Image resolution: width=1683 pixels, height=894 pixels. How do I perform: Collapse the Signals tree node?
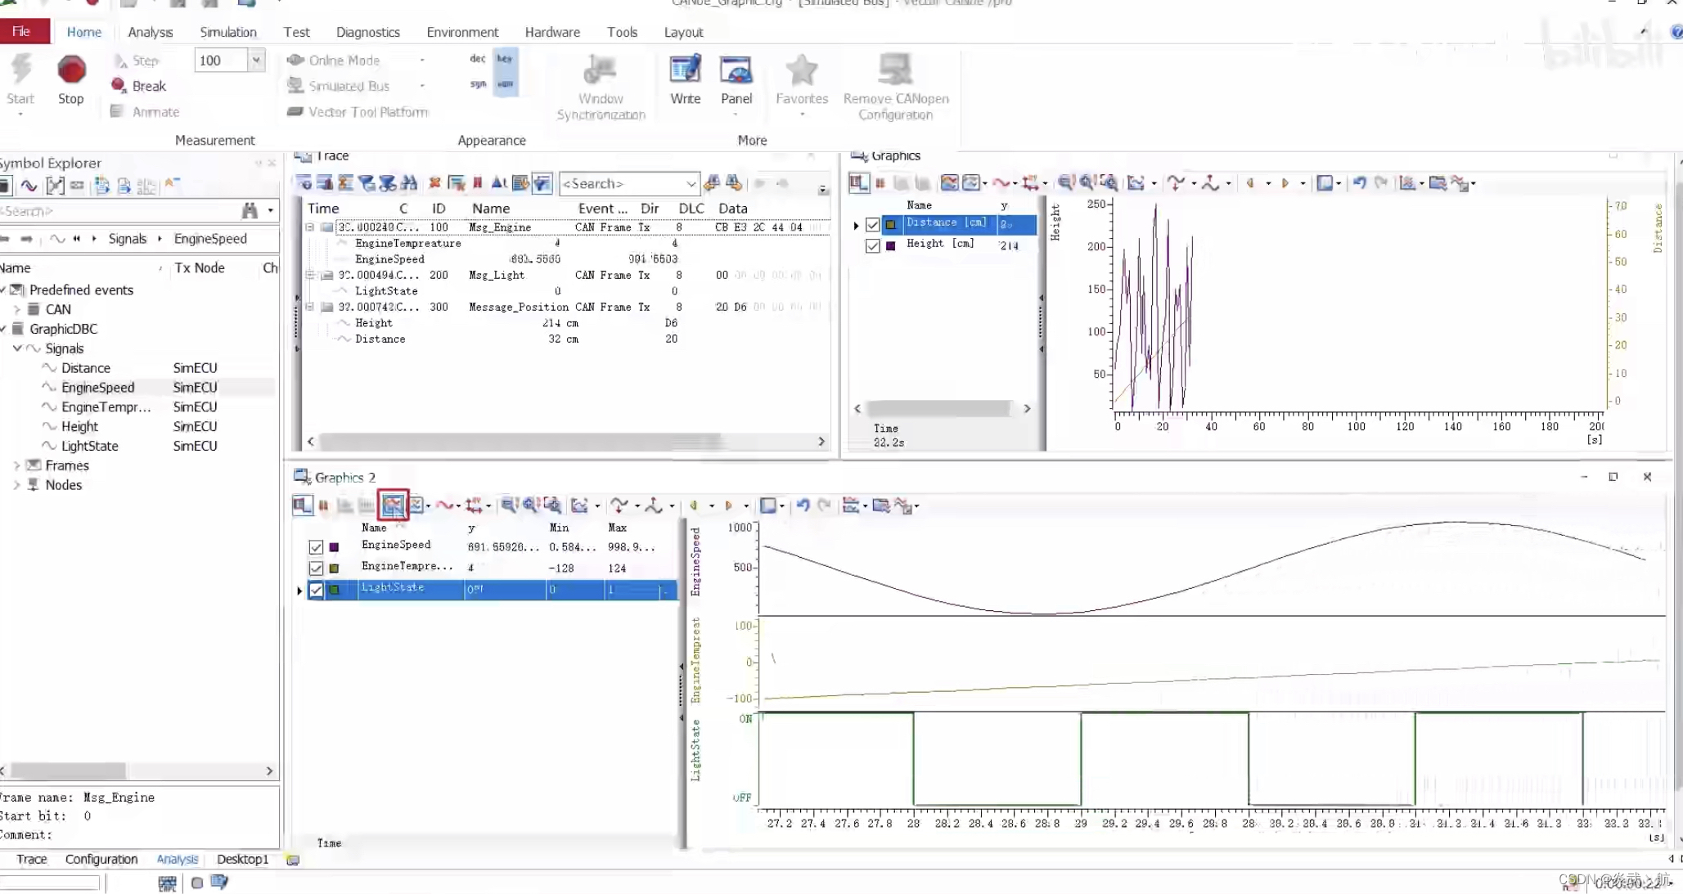tap(16, 348)
